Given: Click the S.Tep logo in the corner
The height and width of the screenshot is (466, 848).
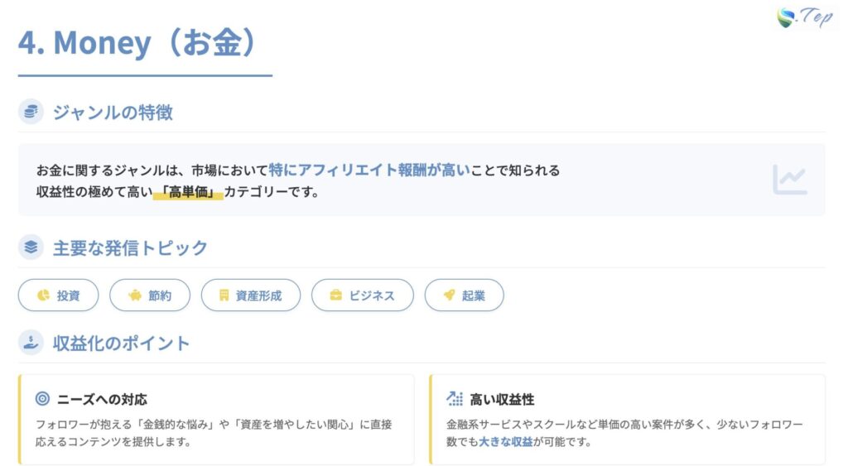Looking at the screenshot, I should tap(805, 17).
